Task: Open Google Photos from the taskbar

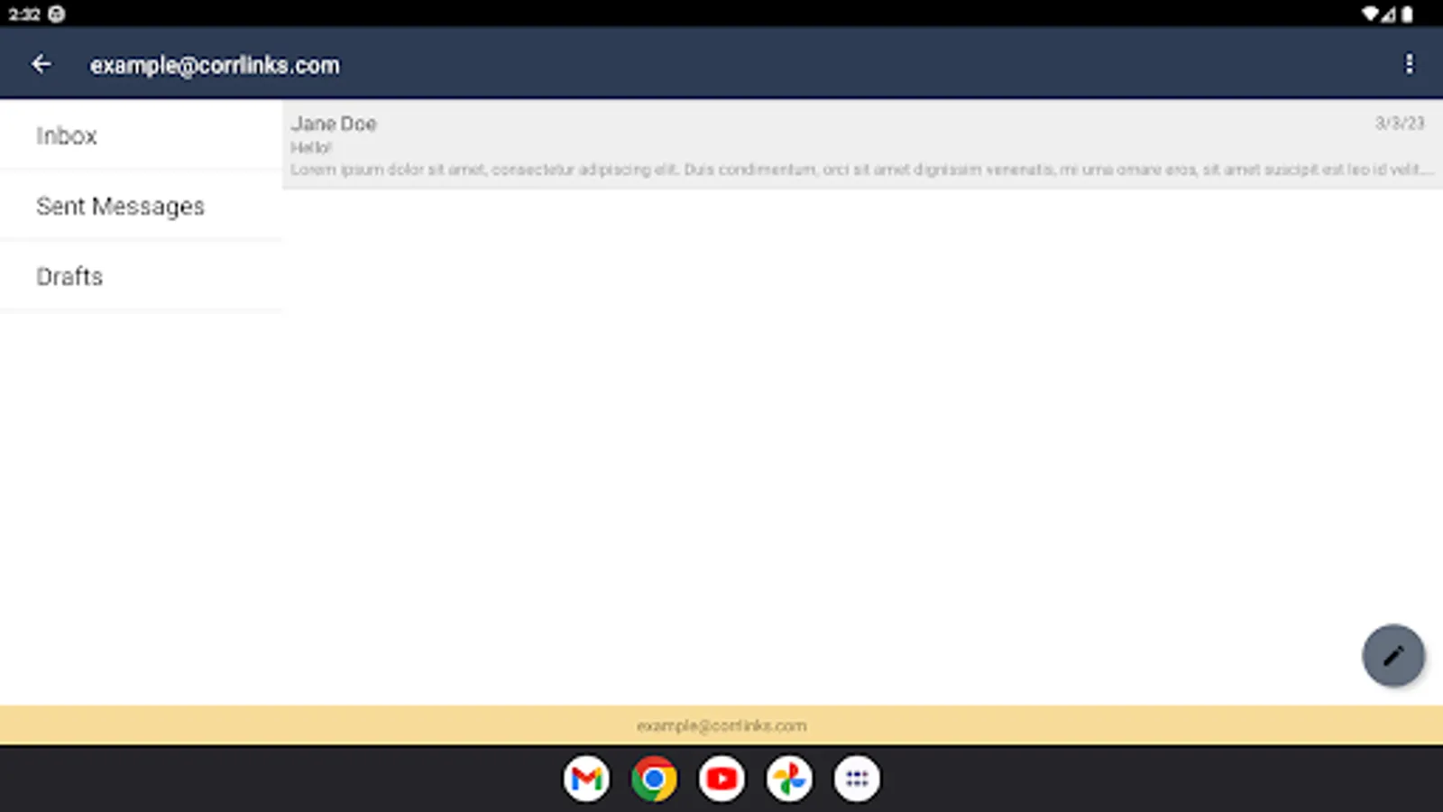Action: tap(789, 779)
